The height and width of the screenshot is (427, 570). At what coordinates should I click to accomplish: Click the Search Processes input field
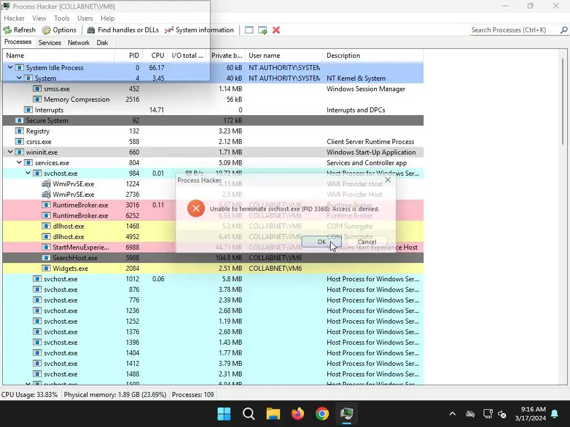pos(514,30)
